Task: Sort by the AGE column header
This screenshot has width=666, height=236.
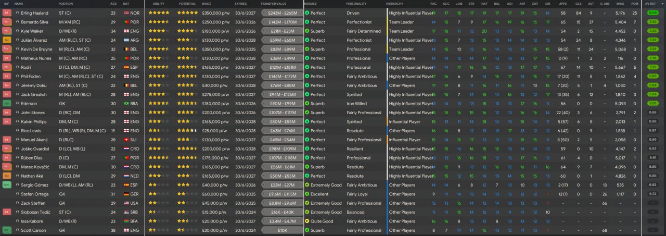Action: (113, 4)
